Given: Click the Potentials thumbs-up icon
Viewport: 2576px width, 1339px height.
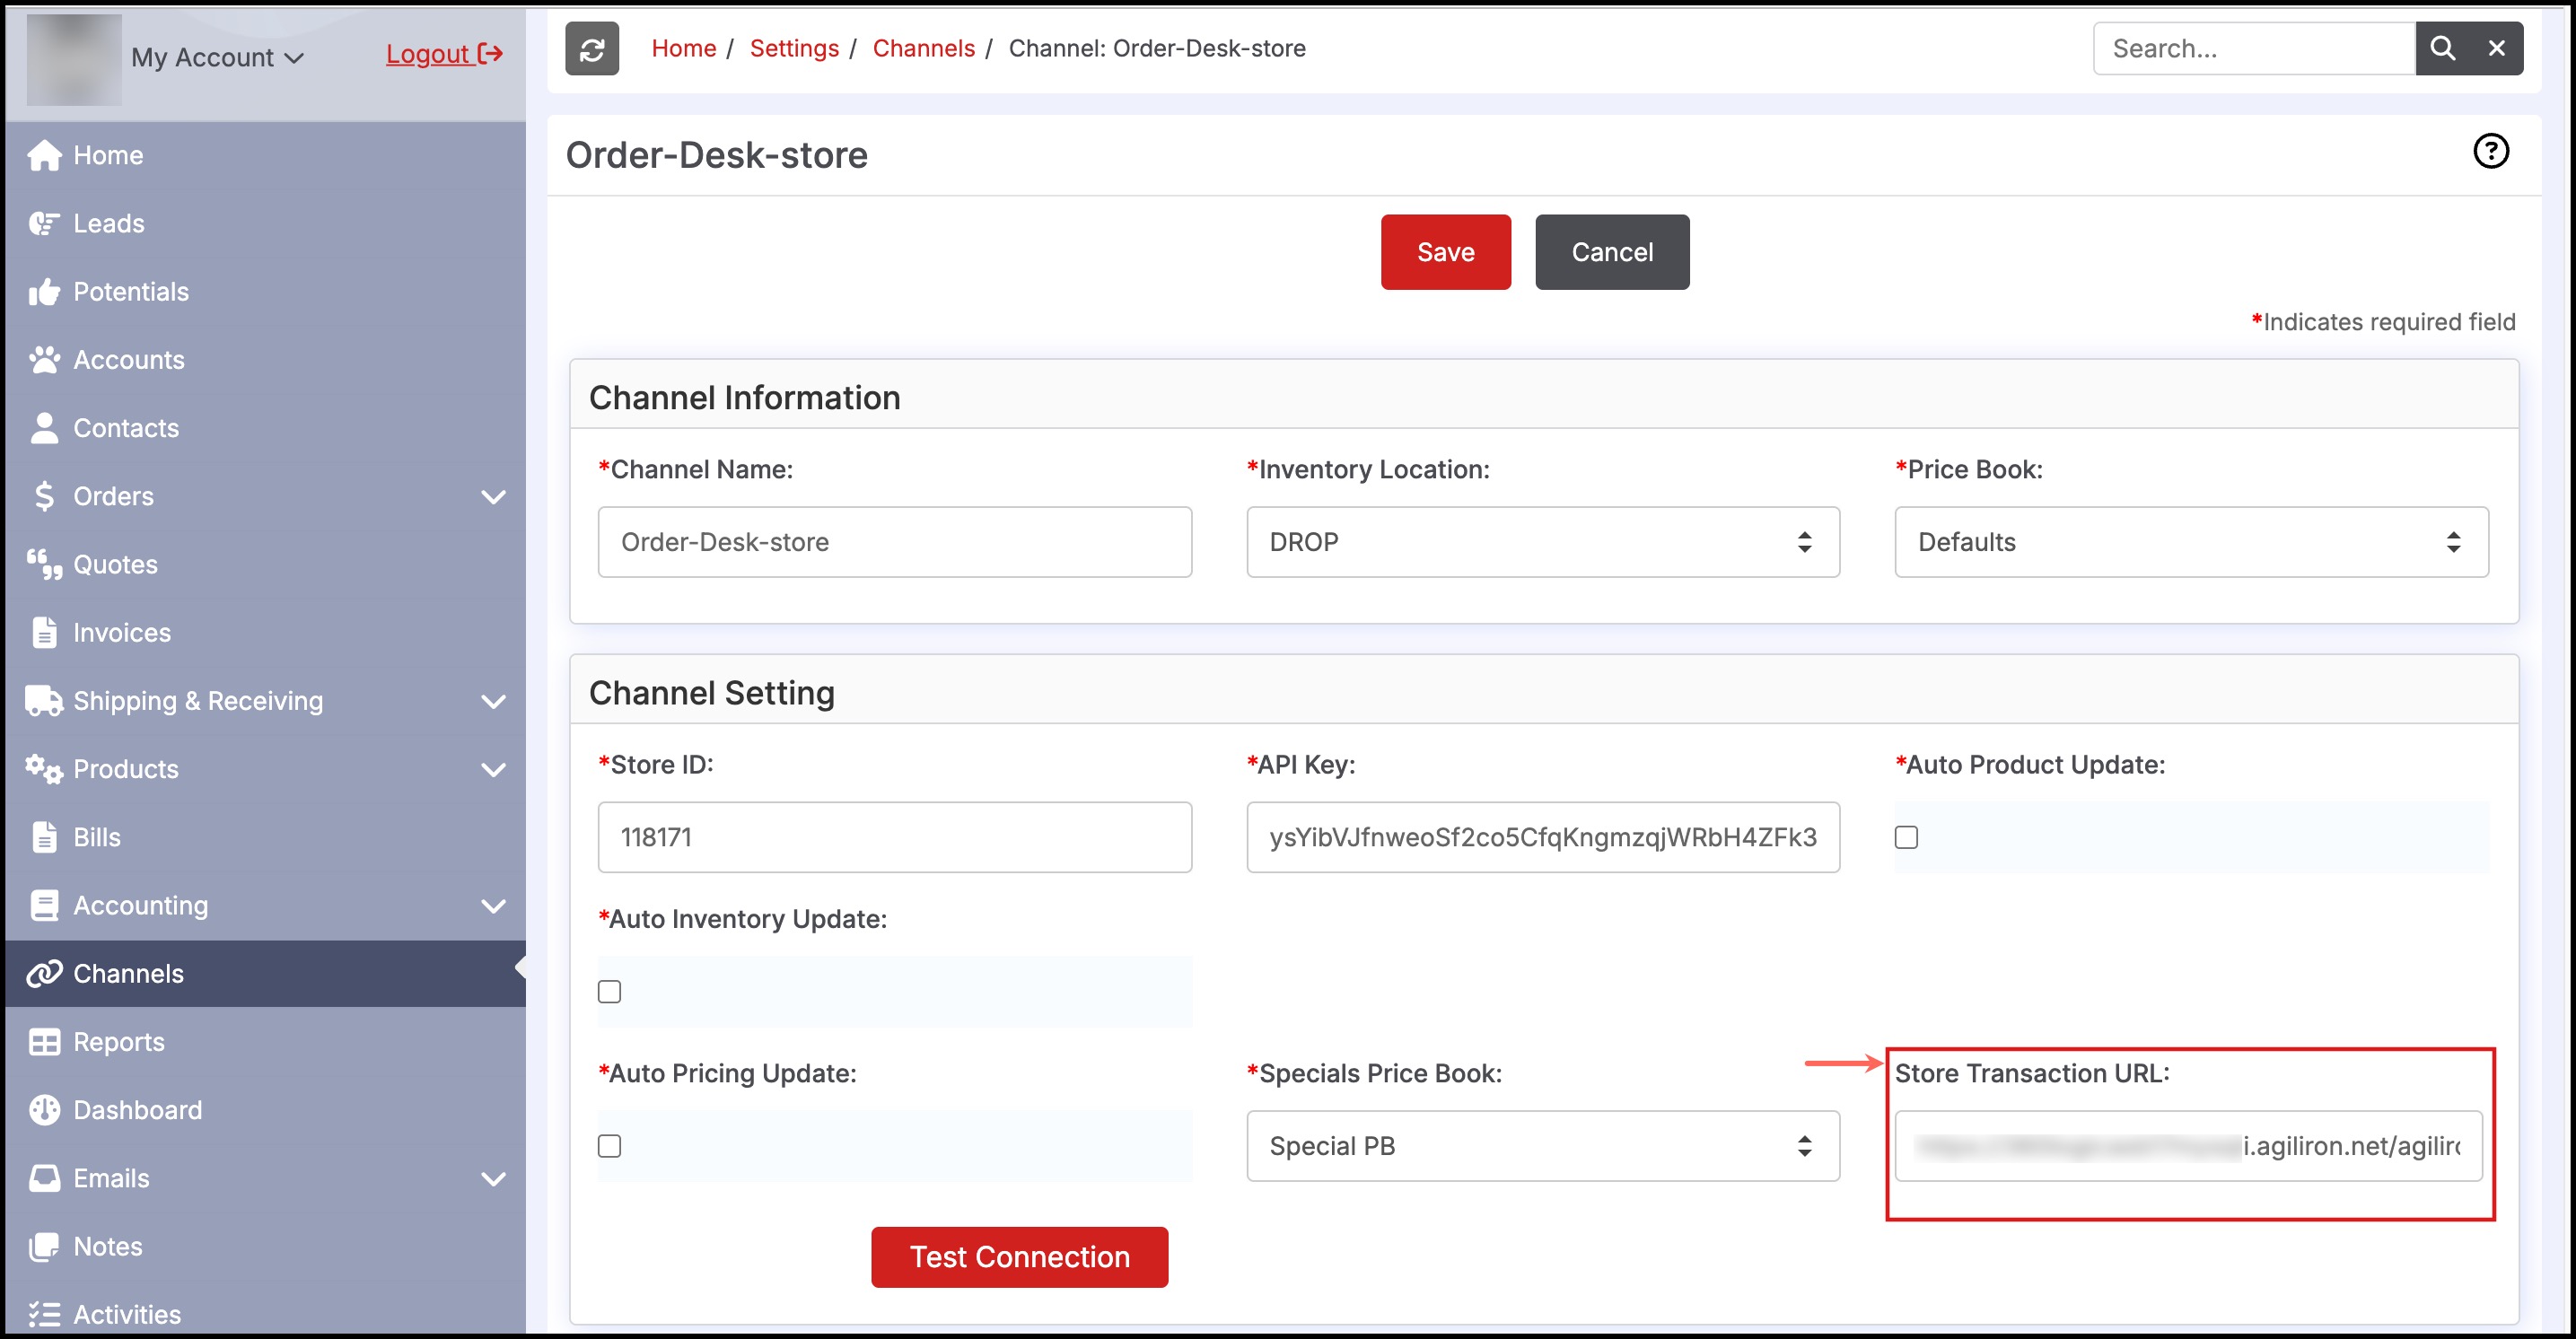Looking at the screenshot, I should 44,292.
